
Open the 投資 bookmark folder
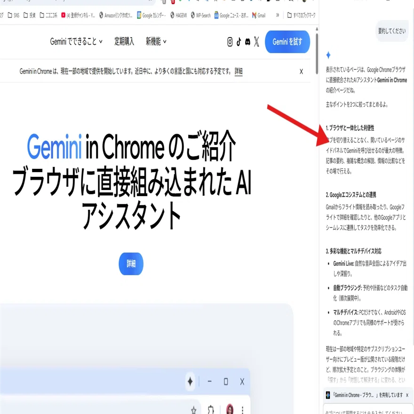[29, 16]
